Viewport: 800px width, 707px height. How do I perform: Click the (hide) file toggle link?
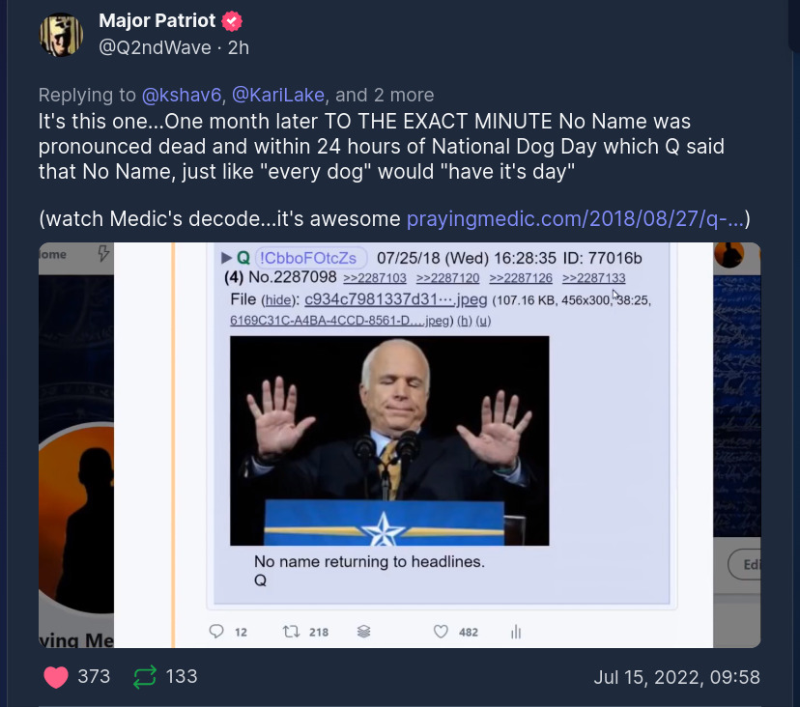tap(278, 300)
